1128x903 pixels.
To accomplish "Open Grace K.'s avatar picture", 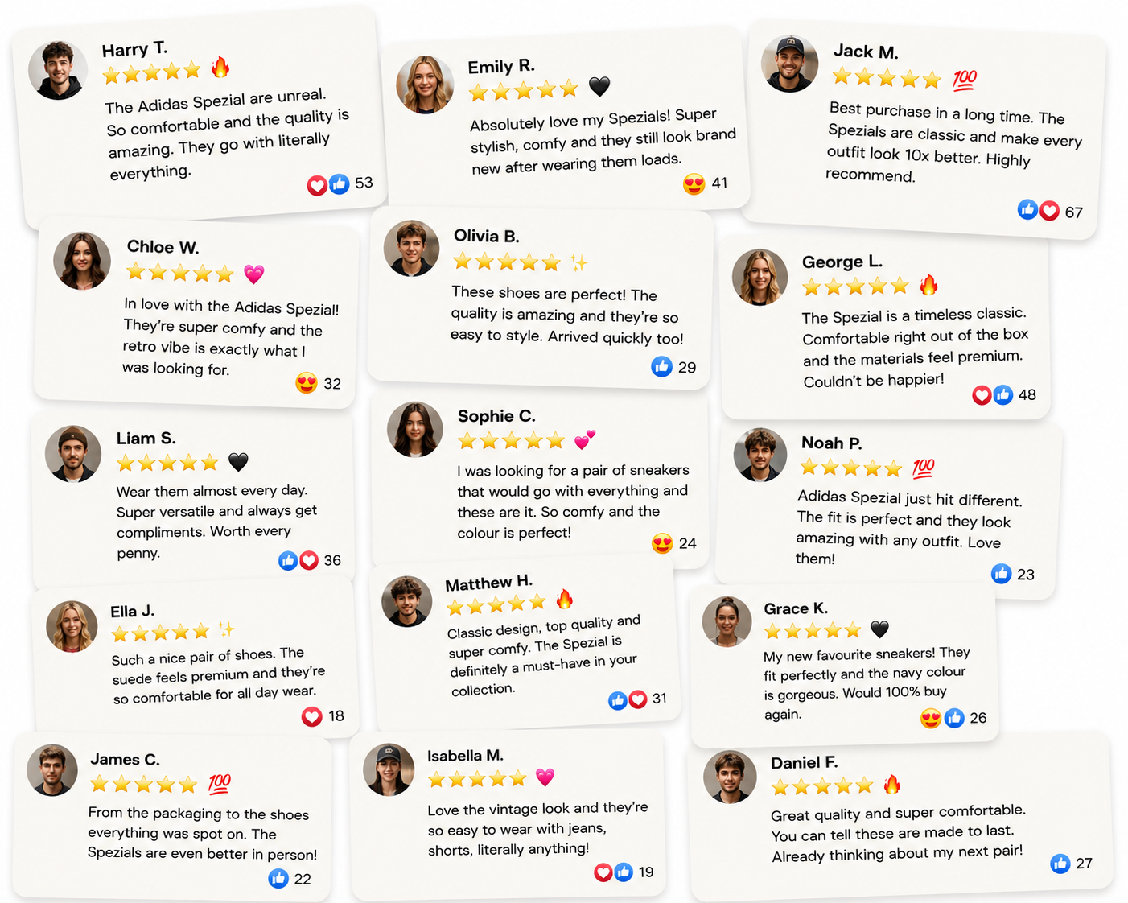I will (x=727, y=621).
